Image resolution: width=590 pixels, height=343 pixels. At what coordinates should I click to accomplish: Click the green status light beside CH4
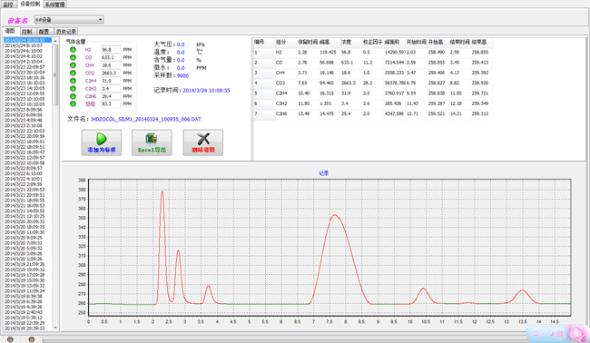[73, 65]
